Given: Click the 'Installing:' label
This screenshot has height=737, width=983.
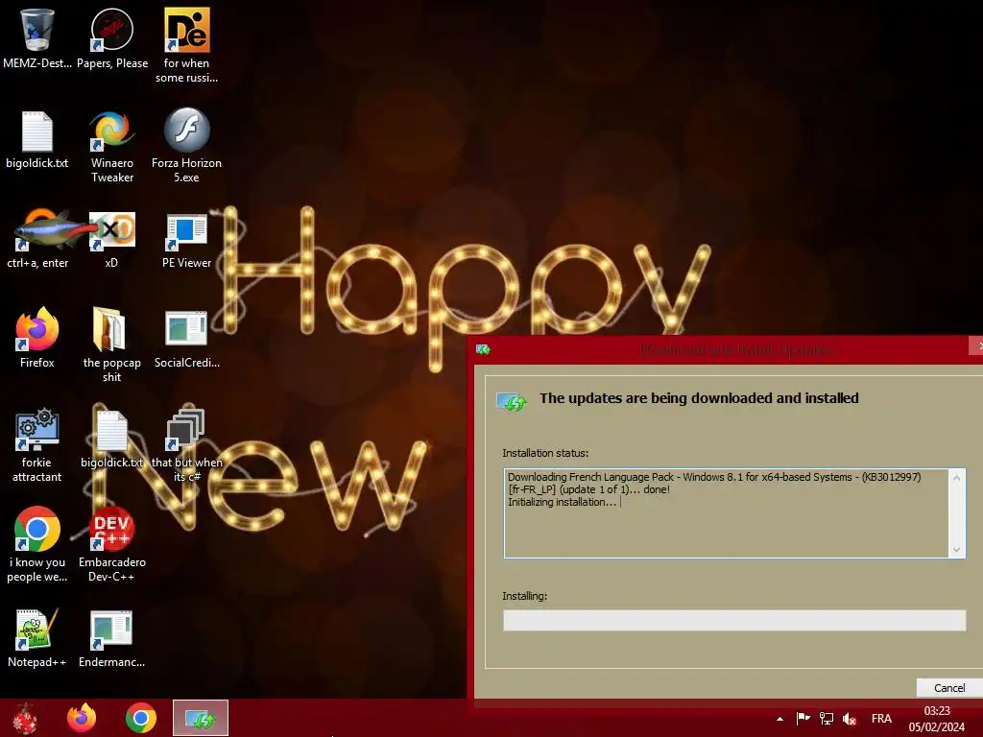Looking at the screenshot, I should click(x=525, y=596).
